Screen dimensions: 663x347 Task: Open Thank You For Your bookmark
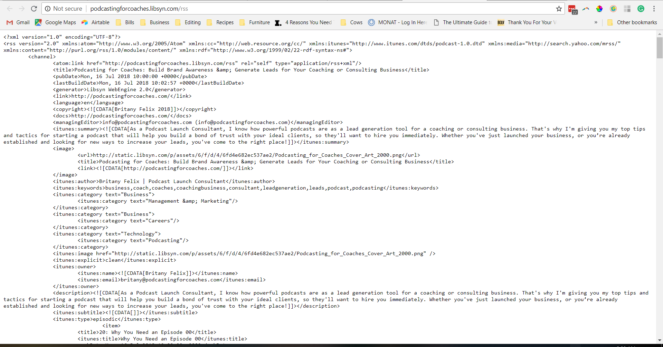pyautogui.click(x=527, y=22)
